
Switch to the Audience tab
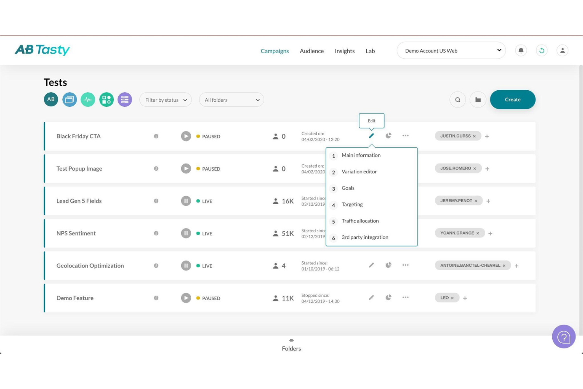312,51
